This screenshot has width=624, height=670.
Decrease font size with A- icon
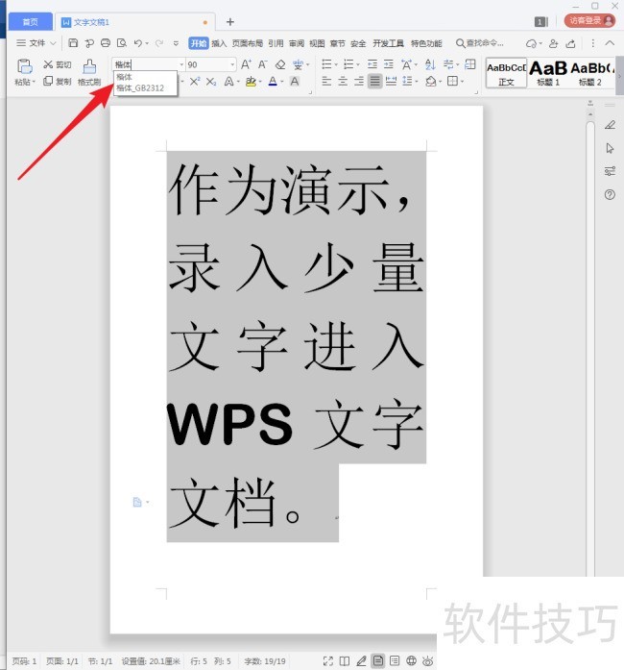click(262, 64)
